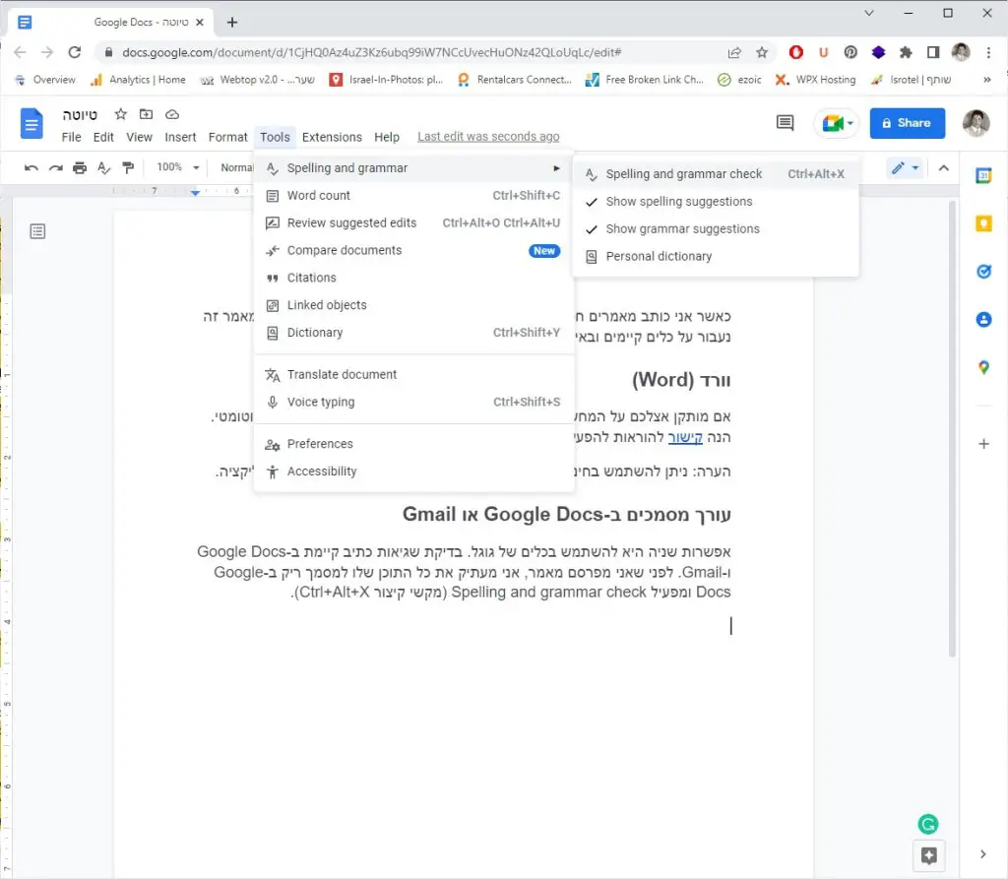Open Google Tasks side panel icon
This screenshot has width=1008, height=879.
point(983,272)
